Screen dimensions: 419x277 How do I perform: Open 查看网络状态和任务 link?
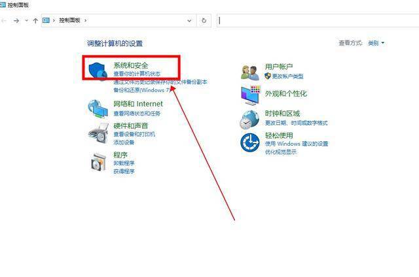pos(137,114)
